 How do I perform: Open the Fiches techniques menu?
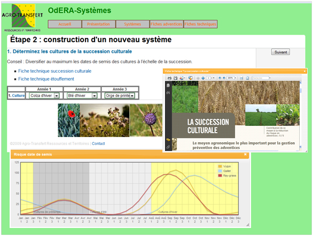point(200,24)
